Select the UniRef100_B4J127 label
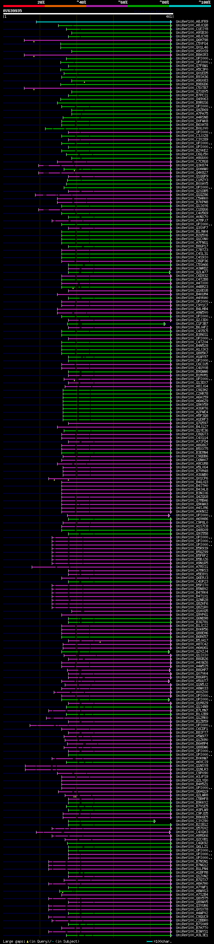The width and height of the screenshot is (214, 944). pos(192,427)
